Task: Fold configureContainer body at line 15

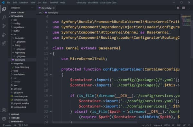Action: [x=51, y=75]
